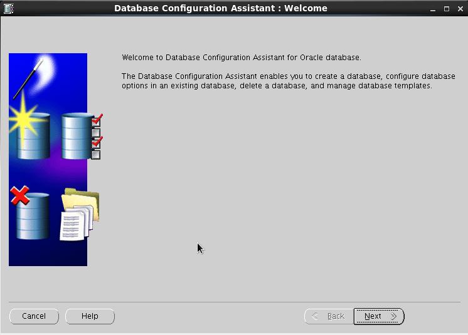
Task: Minimize the Database Configuration Assistant window
Action: tap(433, 9)
